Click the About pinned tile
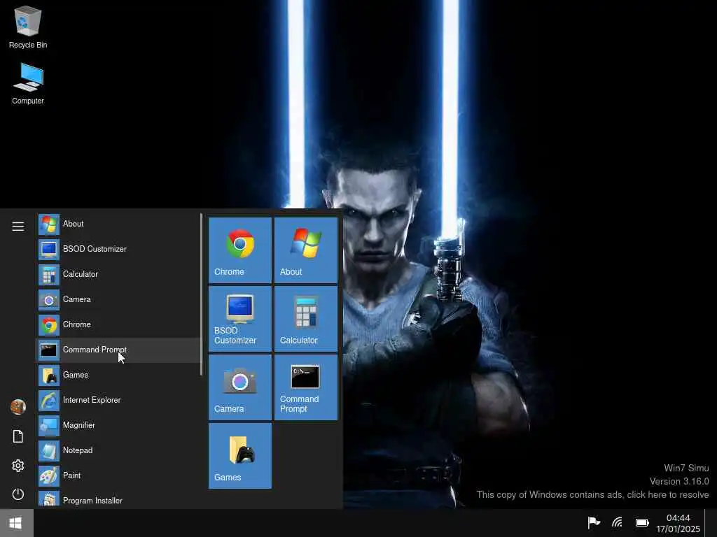 (x=306, y=250)
